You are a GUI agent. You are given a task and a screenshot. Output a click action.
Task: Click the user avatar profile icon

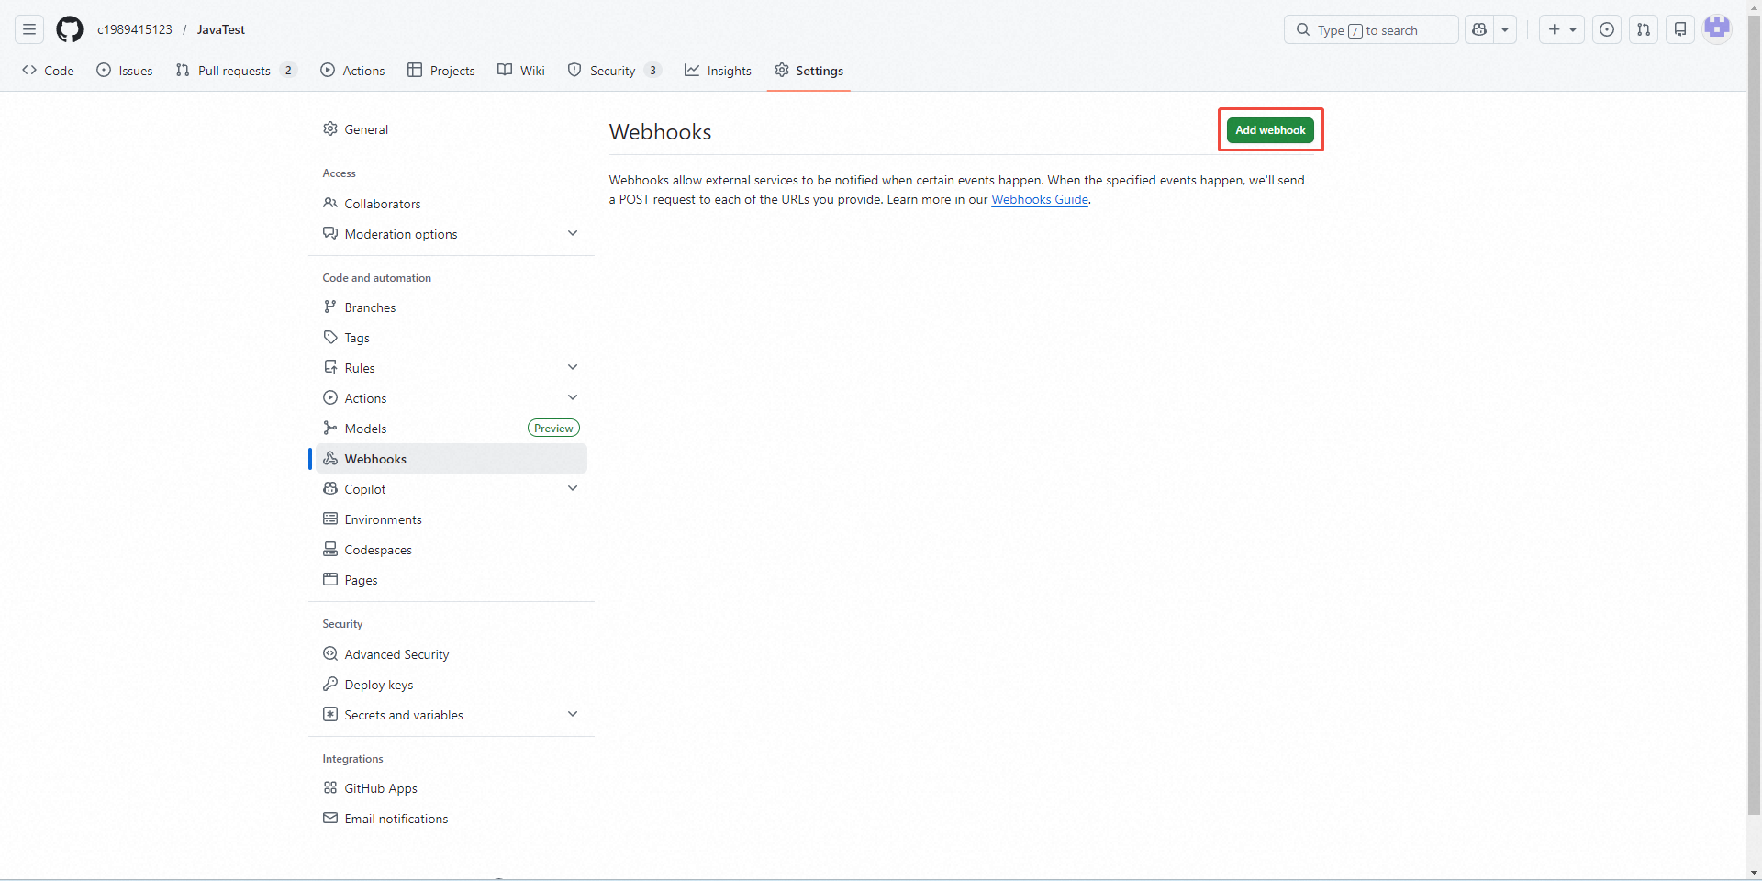[x=1717, y=28]
